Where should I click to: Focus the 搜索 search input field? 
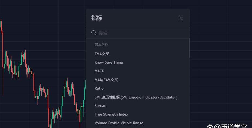[138, 33]
